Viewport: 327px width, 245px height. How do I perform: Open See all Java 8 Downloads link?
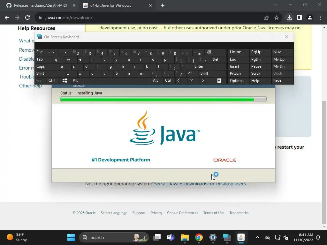pyautogui.click(x=200, y=184)
